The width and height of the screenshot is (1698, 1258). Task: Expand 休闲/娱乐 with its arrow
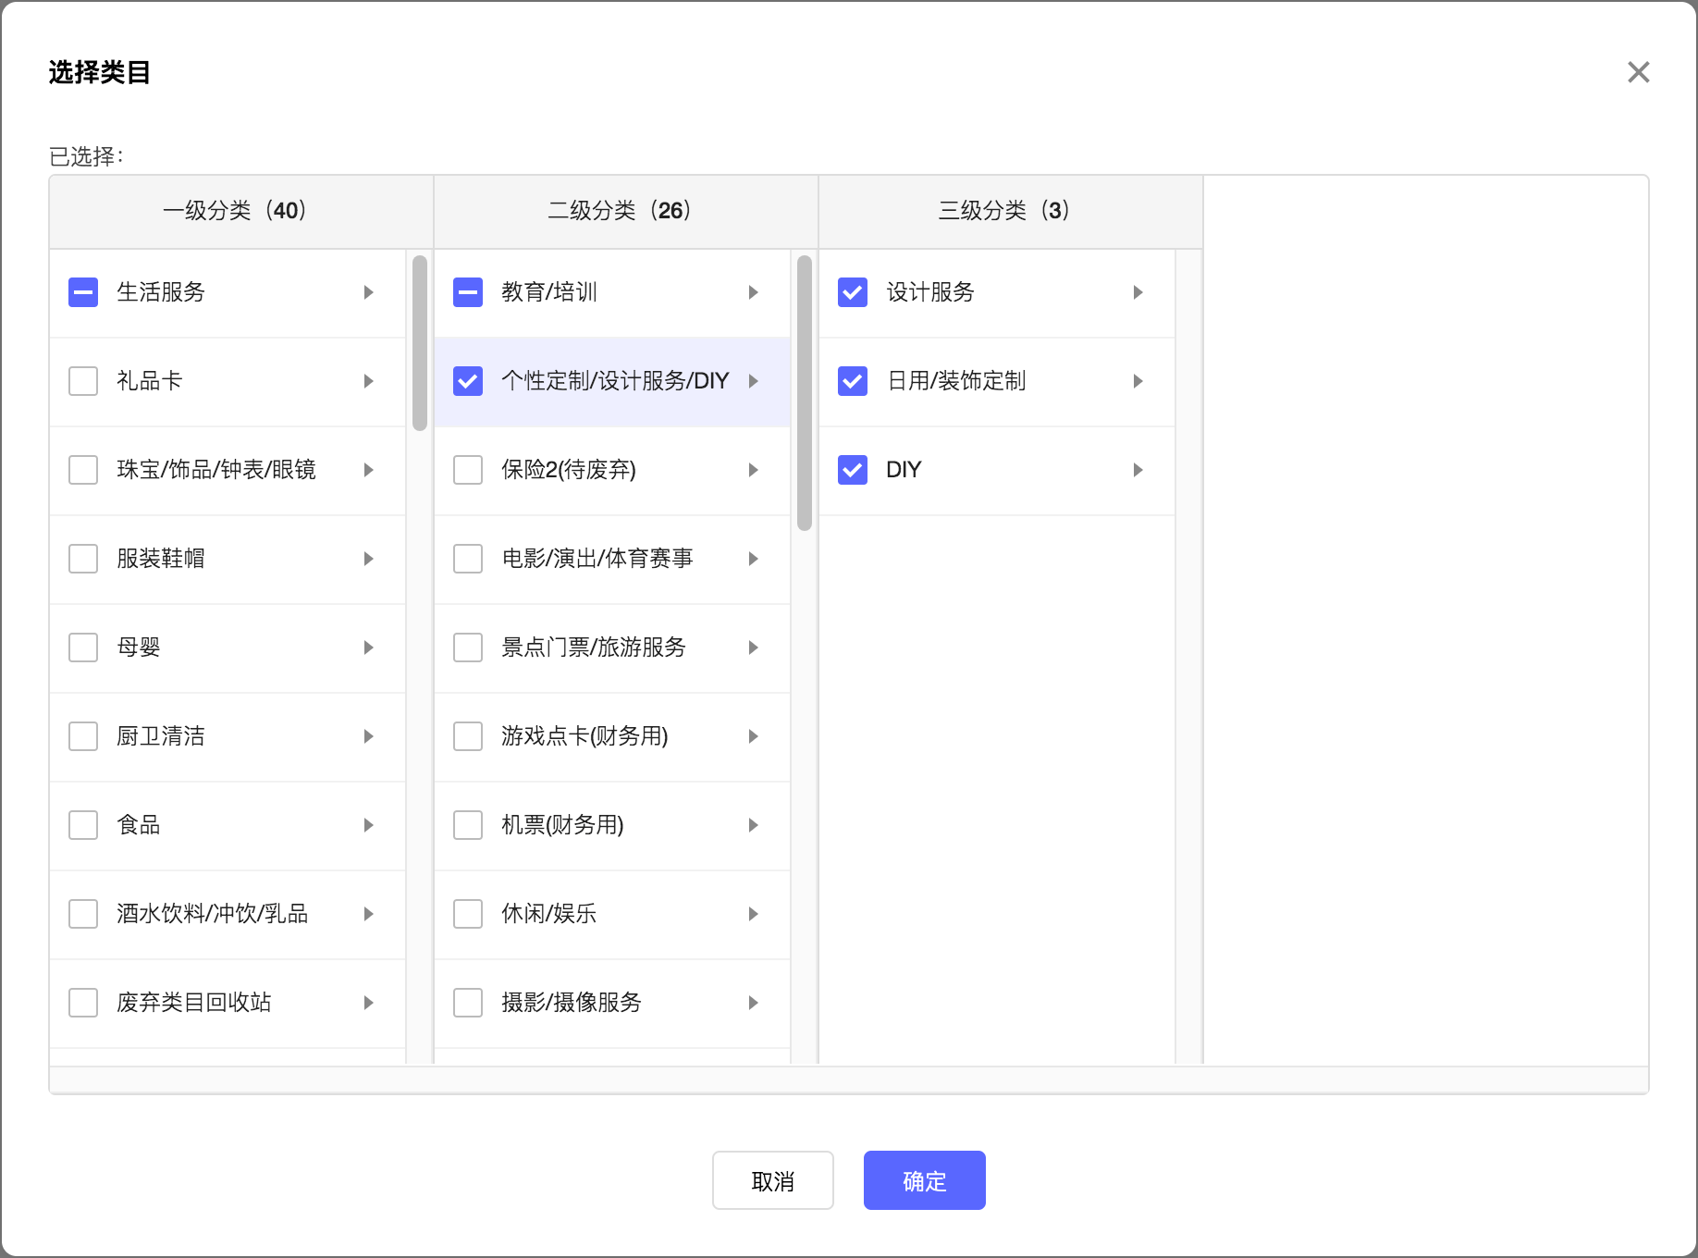(754, 914)
